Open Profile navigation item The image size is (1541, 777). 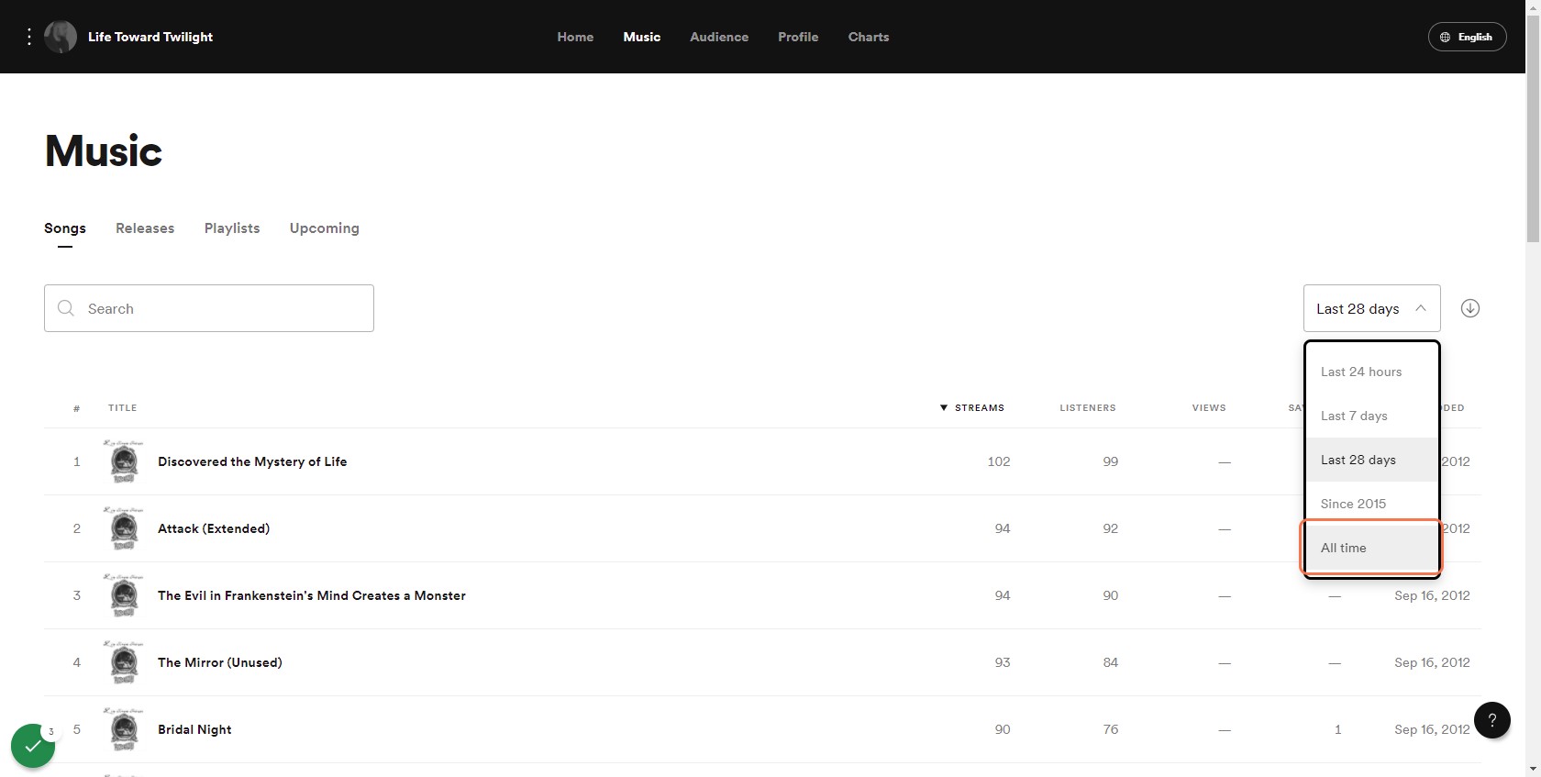coord(798,37)
